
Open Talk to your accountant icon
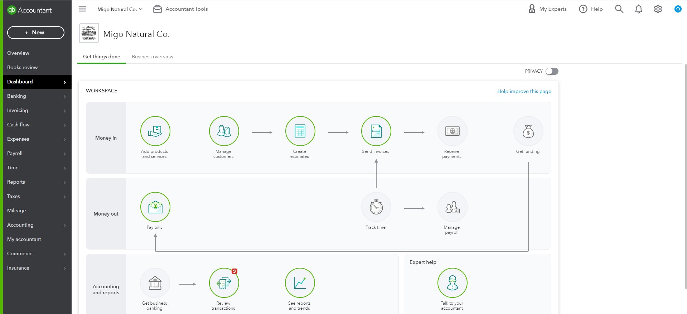(453, 283)
